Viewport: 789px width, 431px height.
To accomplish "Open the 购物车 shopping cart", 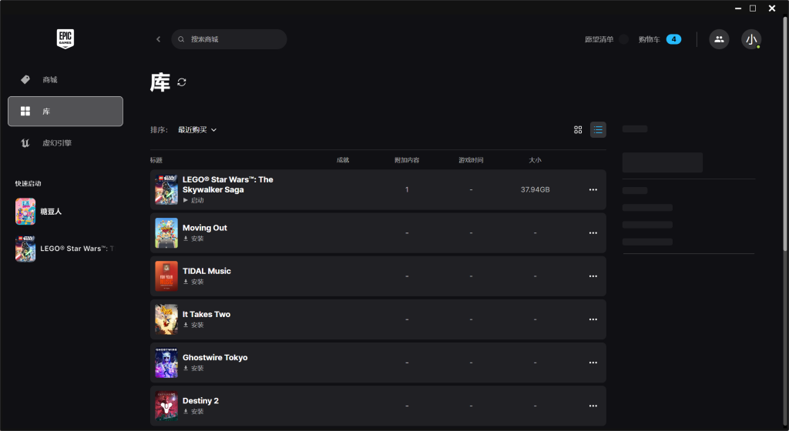I will click(660, 39).
